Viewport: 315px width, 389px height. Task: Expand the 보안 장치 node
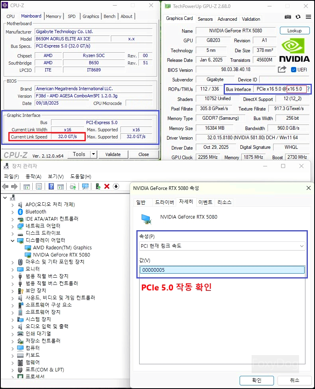coord(12,291)
